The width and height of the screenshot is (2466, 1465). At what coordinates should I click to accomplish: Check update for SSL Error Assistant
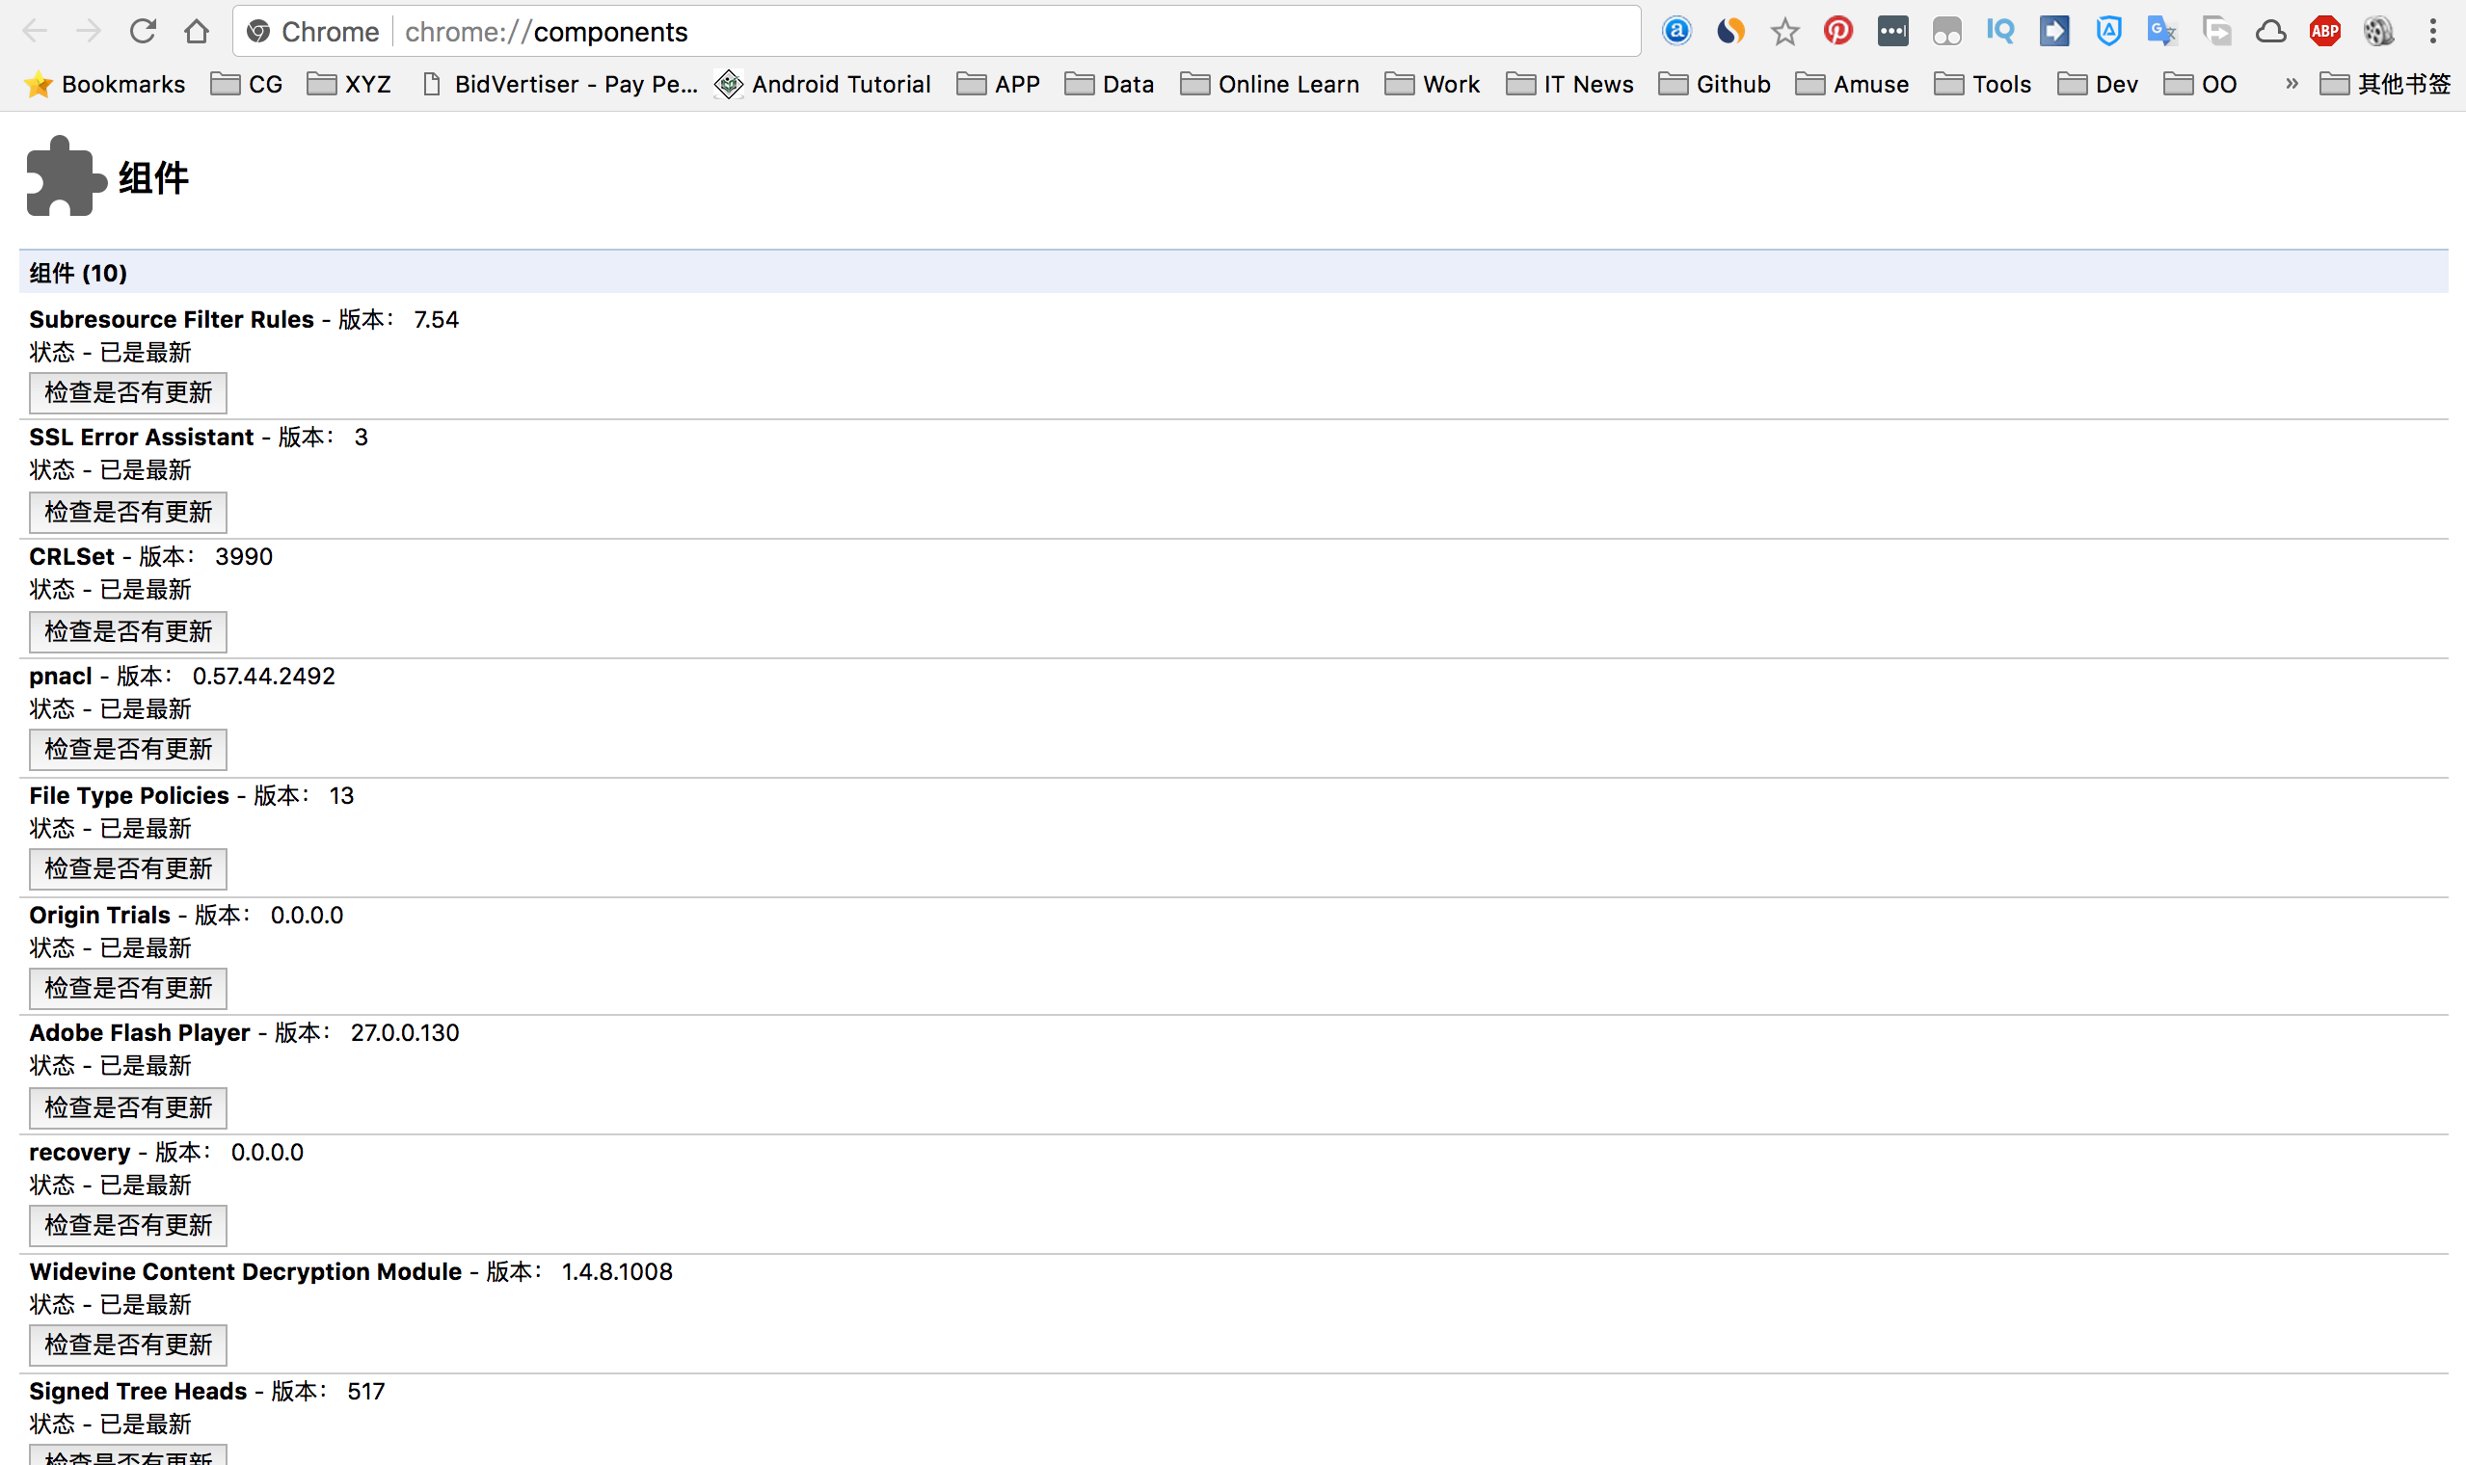128,513
